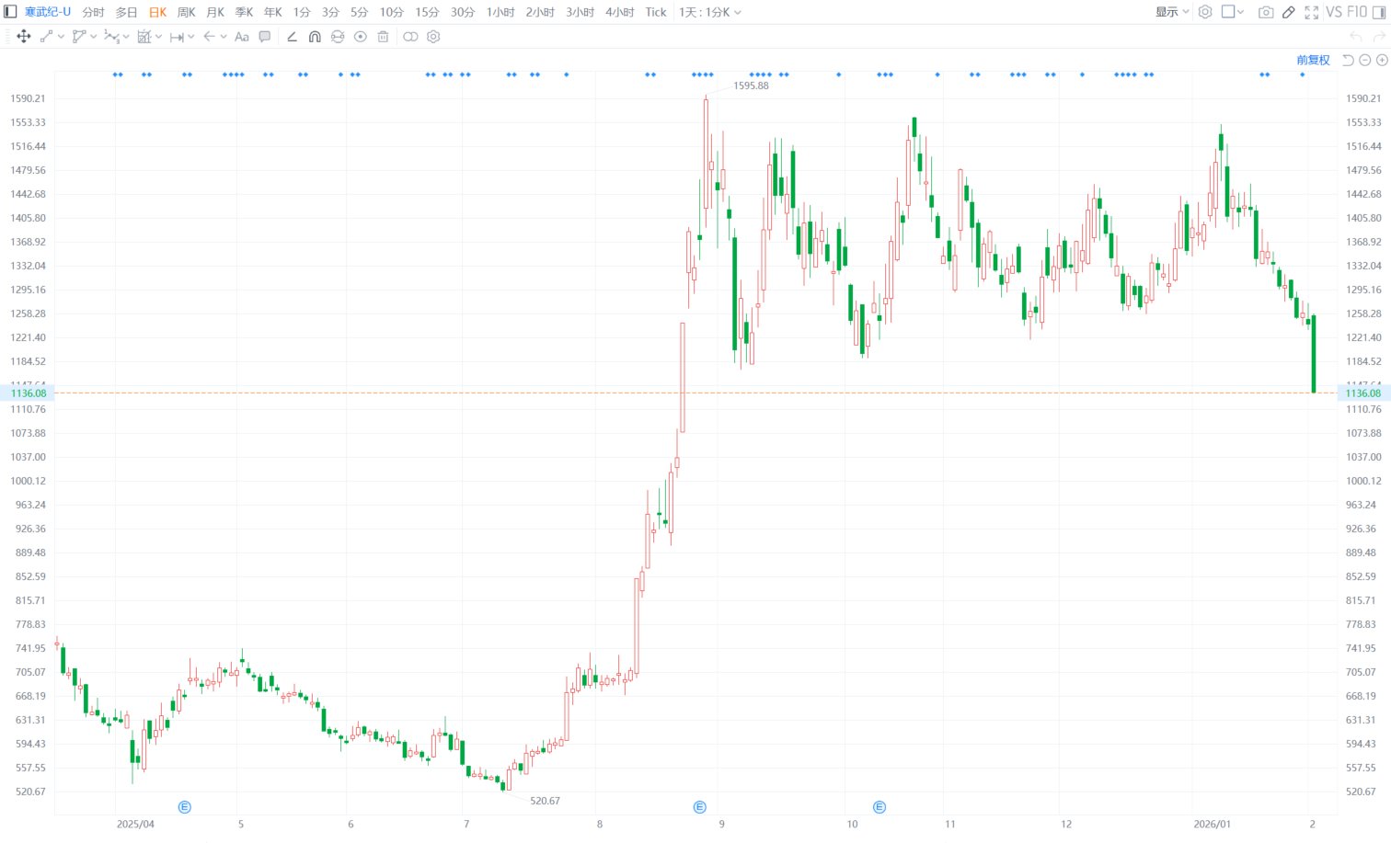Zoom in chart with plus icon
This screenshot has width=1391, height=843.
1382,60
